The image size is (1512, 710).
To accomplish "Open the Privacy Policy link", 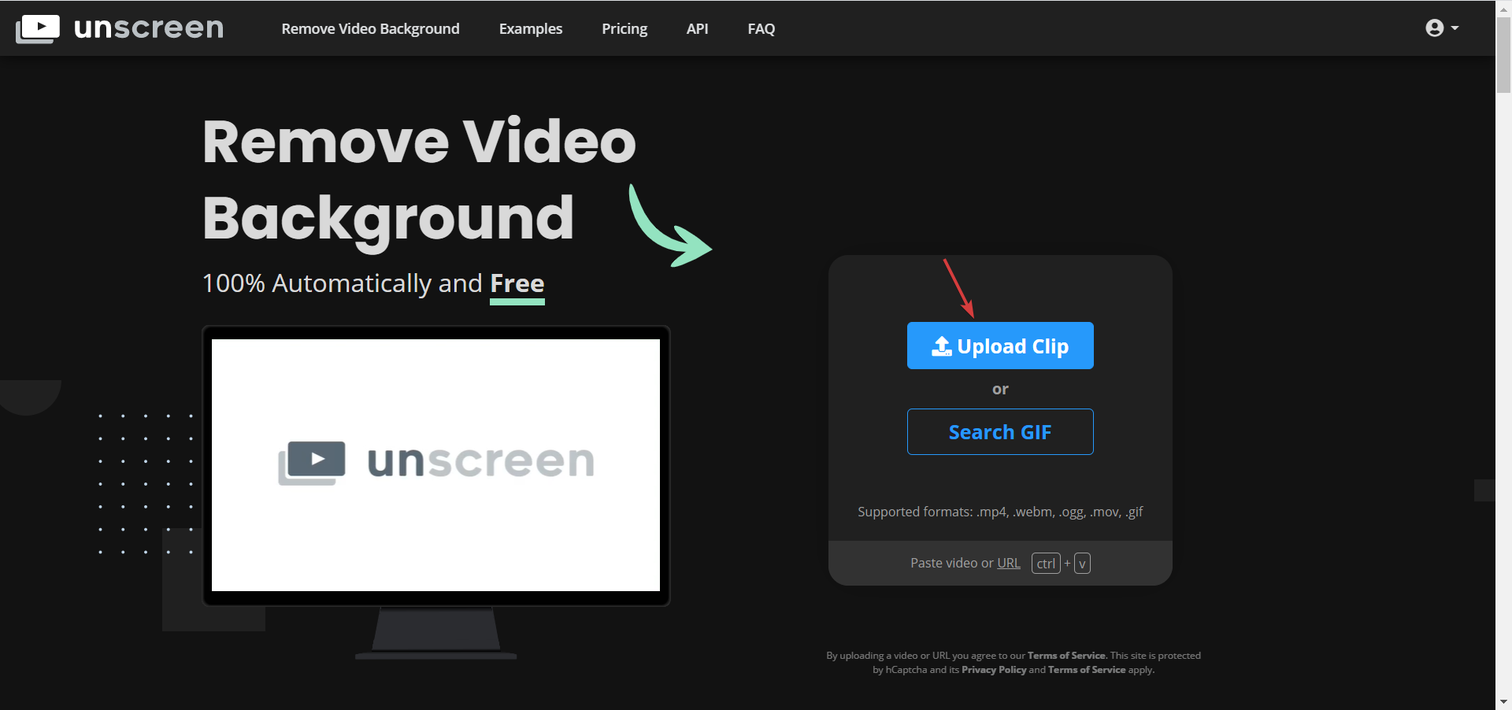I will (x=994, y=670).
